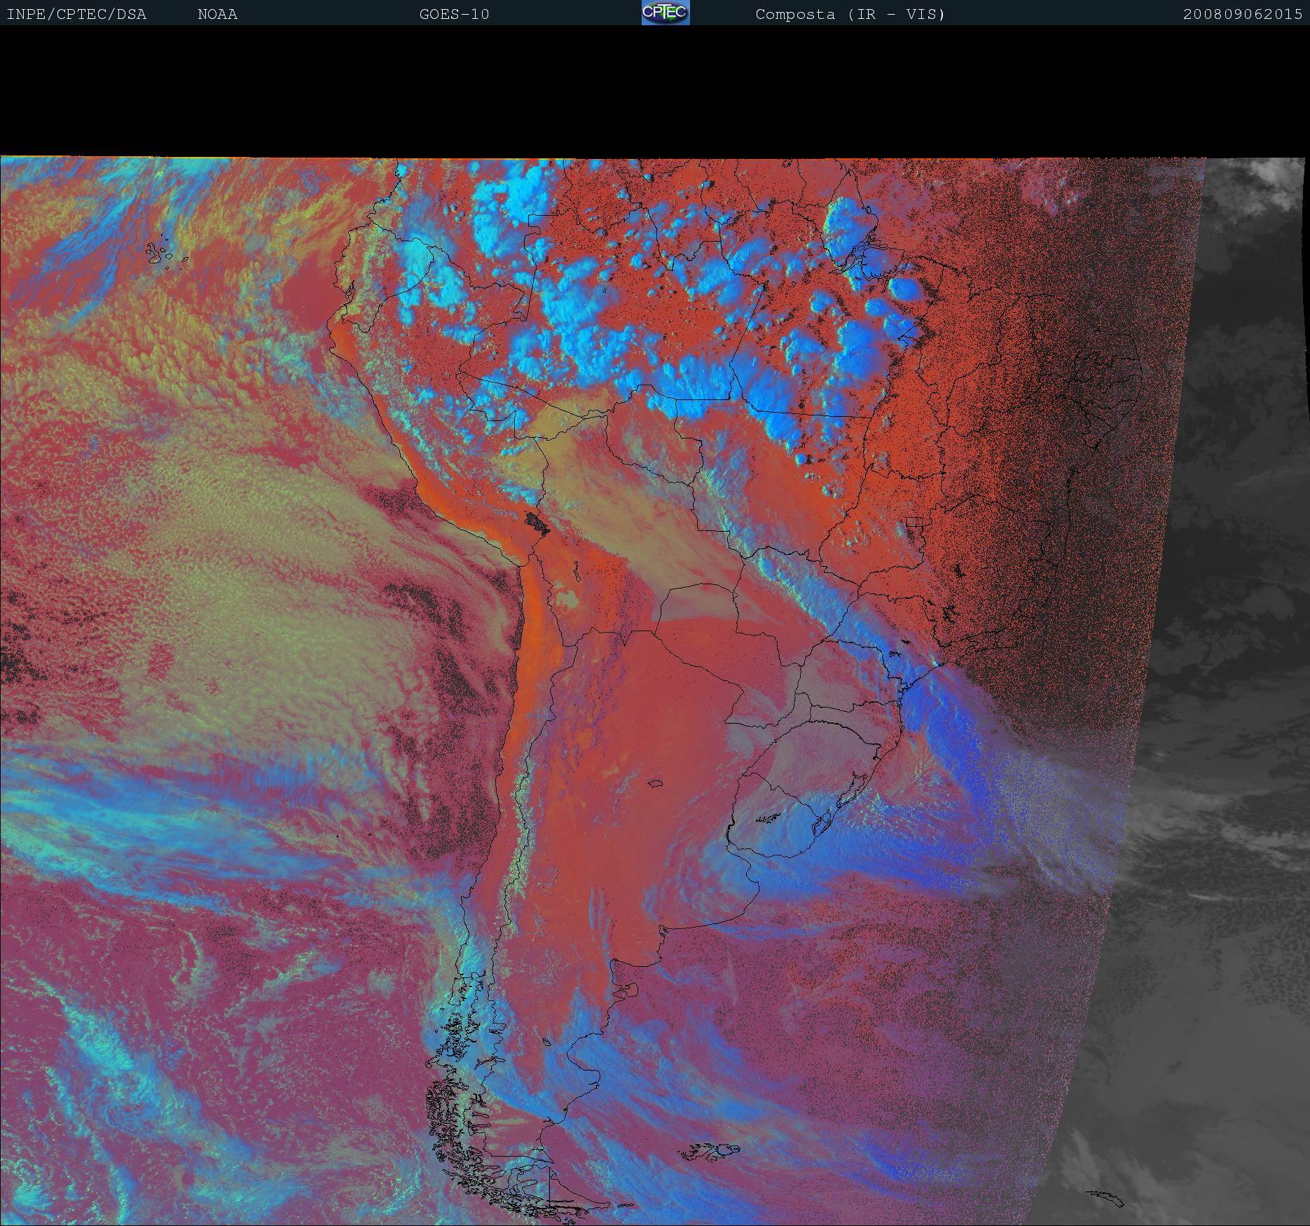Screen dimensions: 1310x1226
Task: Click the Distrito Federal square in Brazil
Action: (913, 522)
